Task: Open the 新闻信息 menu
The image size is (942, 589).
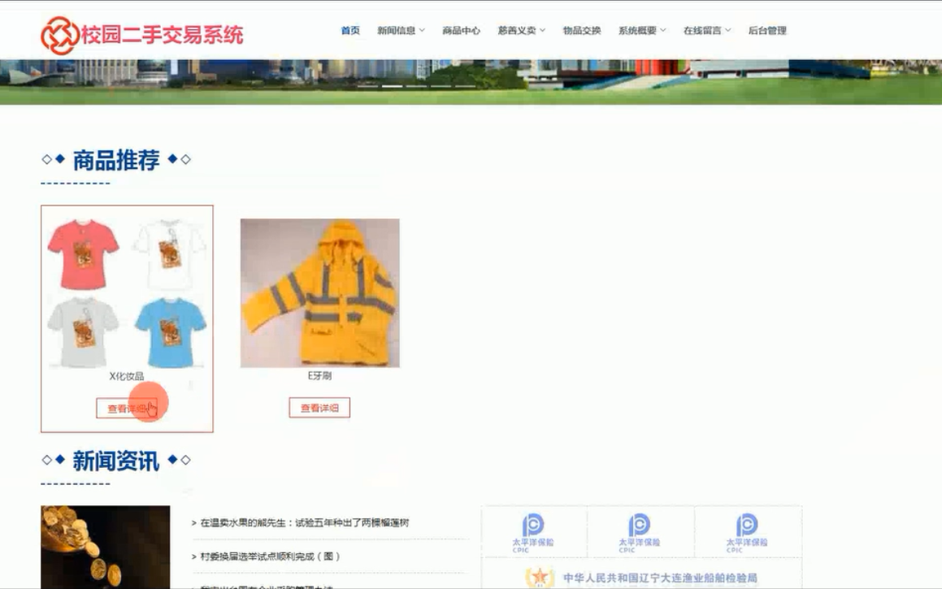Action: pos(396,30)
